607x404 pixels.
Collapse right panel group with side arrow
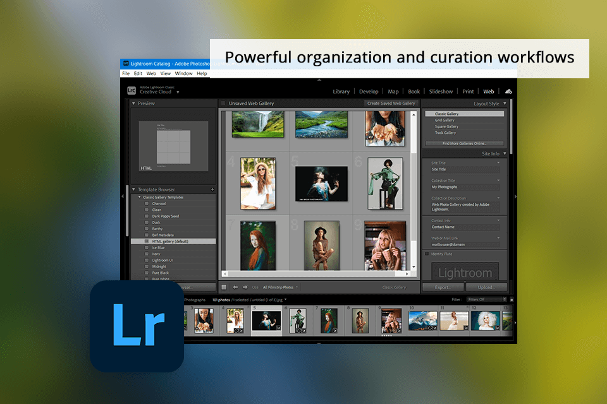coord(515,196)
